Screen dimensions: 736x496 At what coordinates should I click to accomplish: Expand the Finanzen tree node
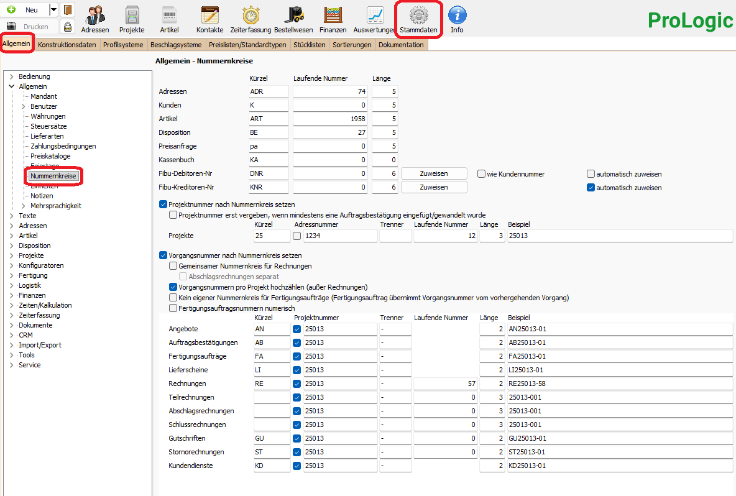[x=12, y=295]
